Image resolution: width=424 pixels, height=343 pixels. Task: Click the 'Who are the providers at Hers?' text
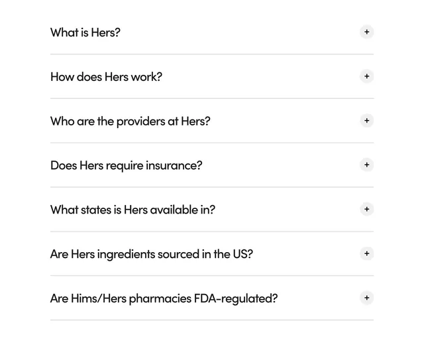coord(130,121)
